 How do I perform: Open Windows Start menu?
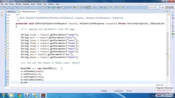click(x=3, y=96)
